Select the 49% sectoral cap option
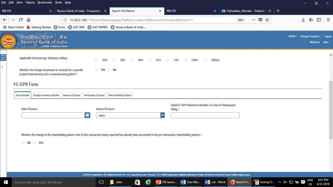333x187 pixels. pyautogui.click(x=132, y=60)
